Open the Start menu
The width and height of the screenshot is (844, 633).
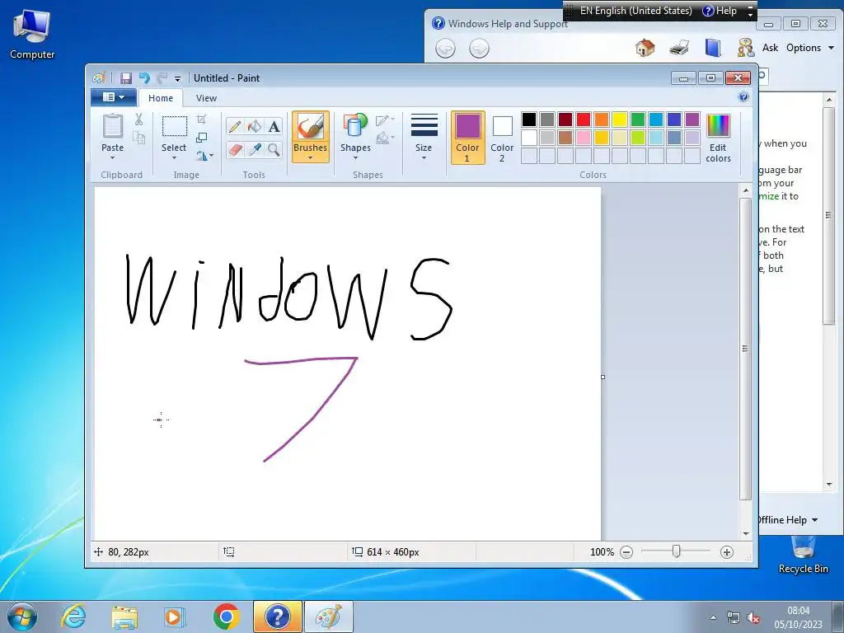coord(22,617)
